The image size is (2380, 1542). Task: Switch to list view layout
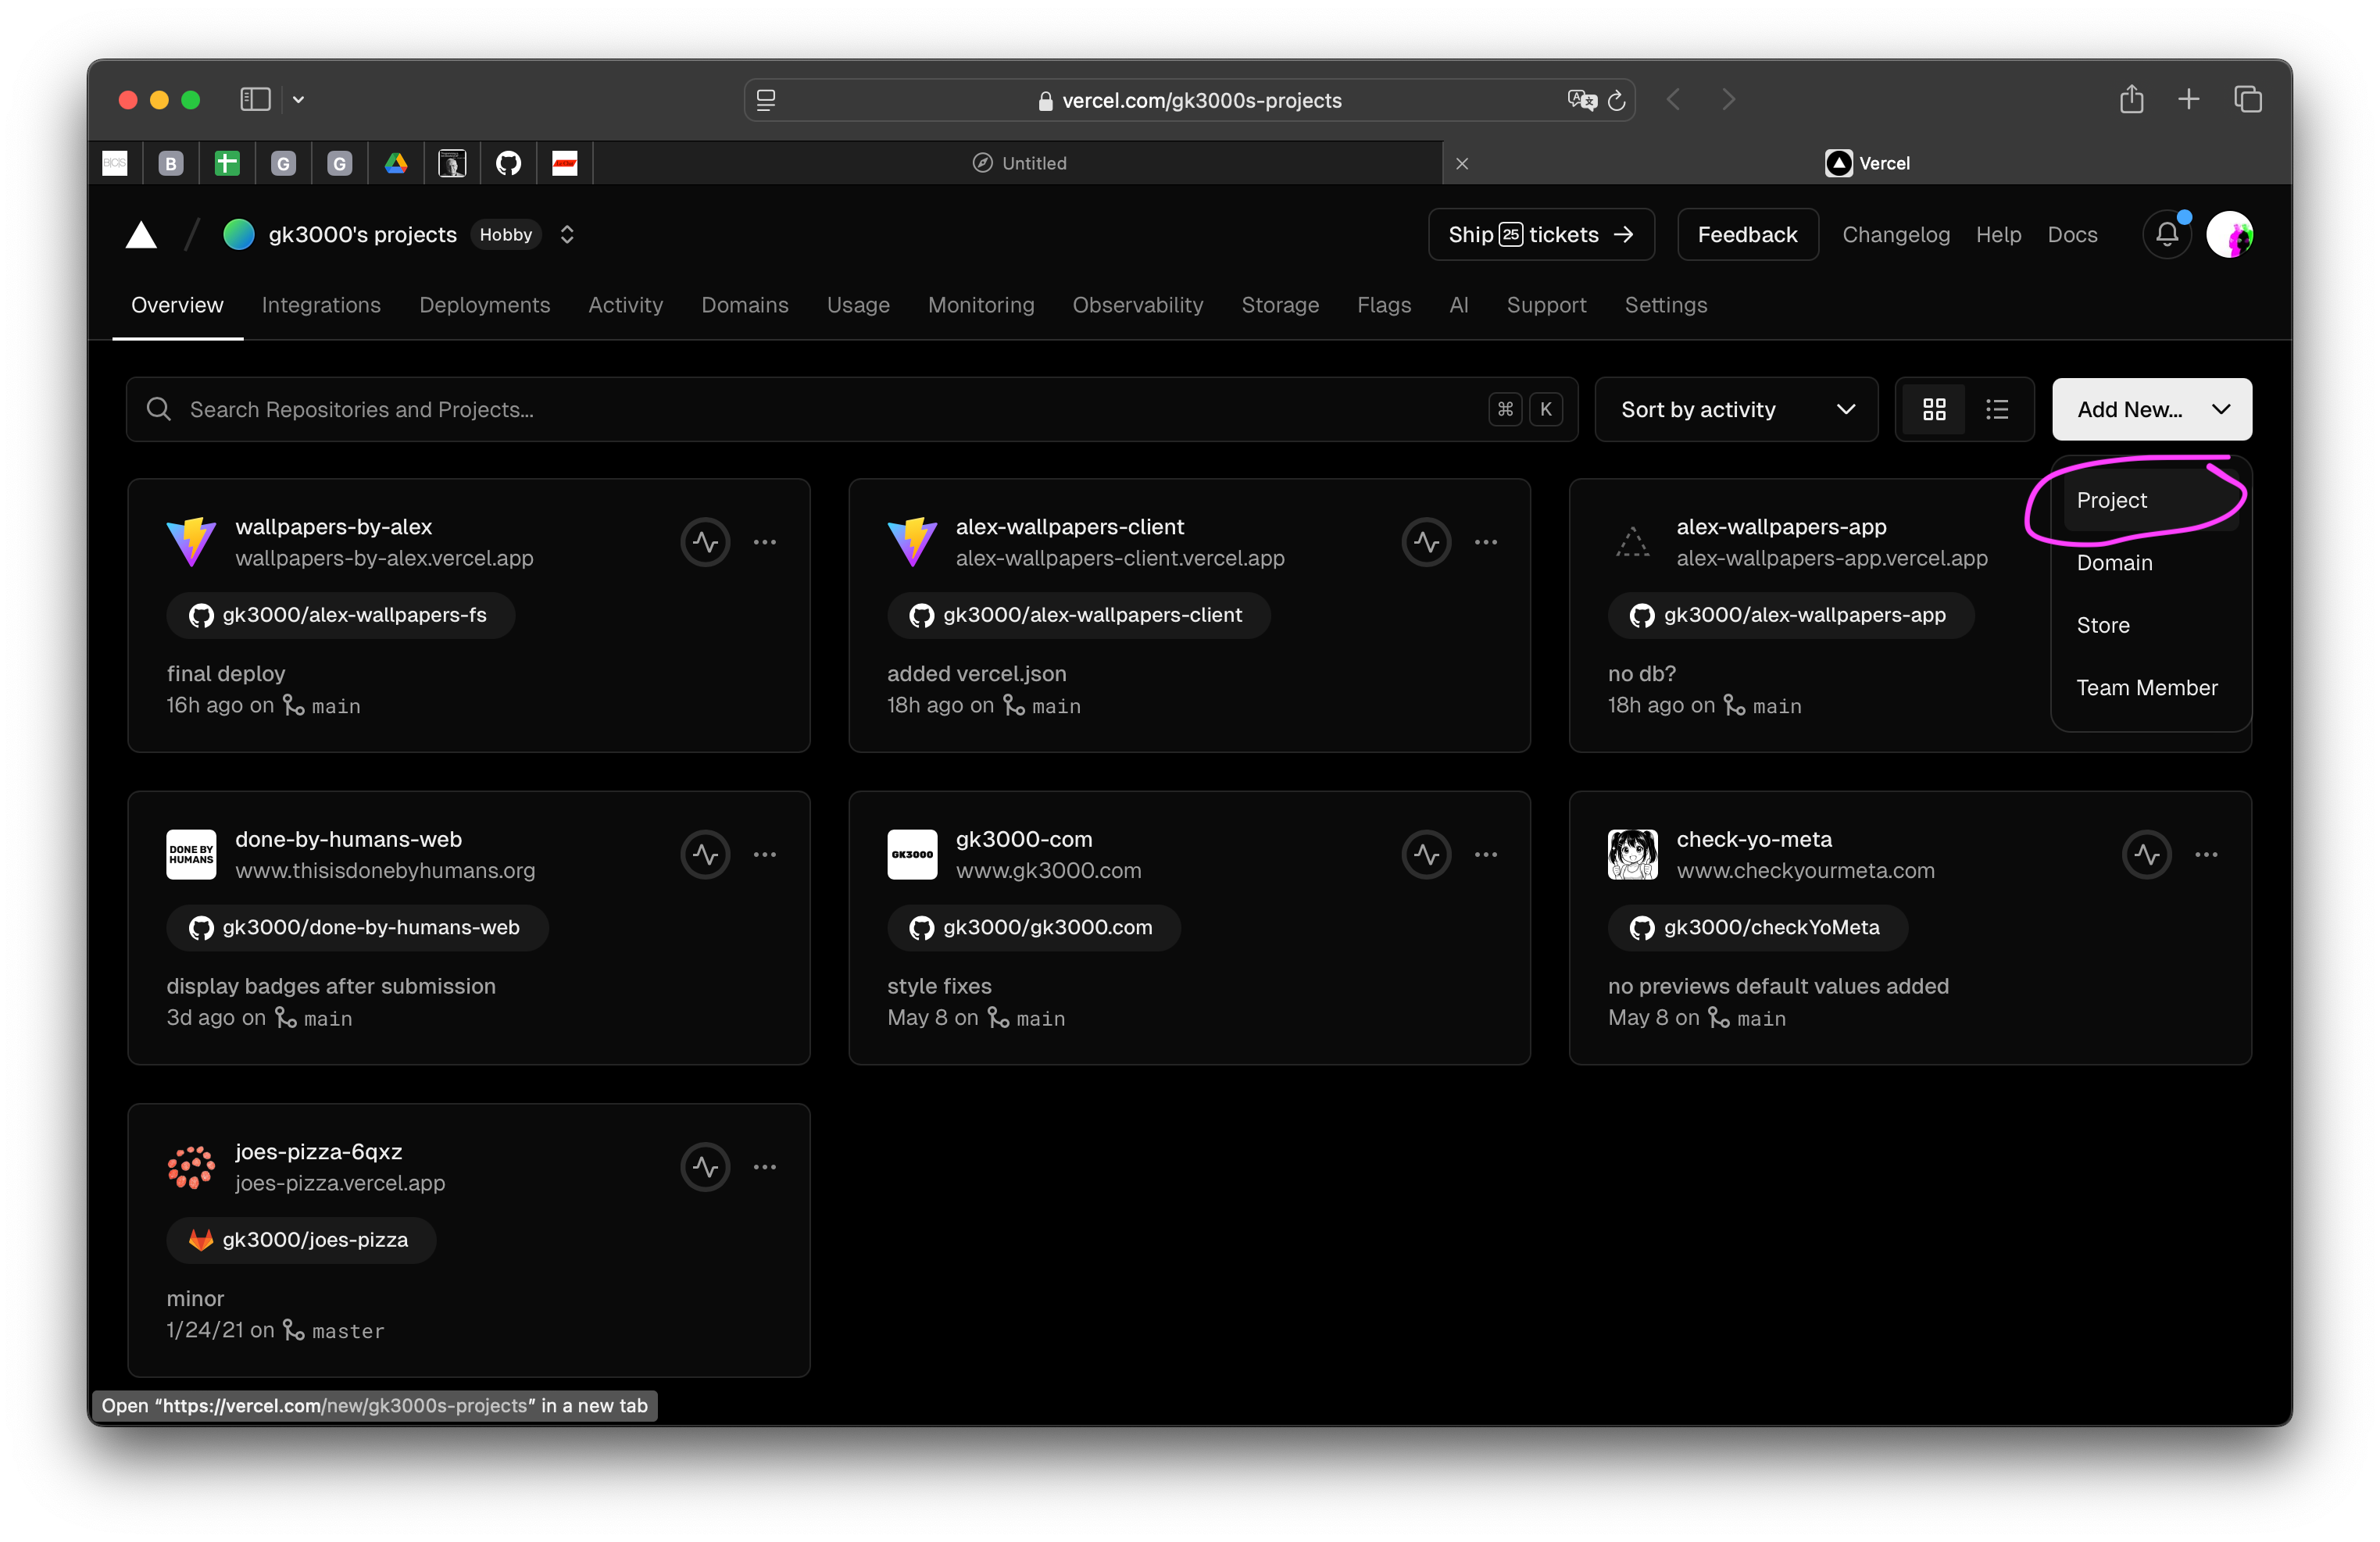pyautogui.click(x=1997, y=409)
